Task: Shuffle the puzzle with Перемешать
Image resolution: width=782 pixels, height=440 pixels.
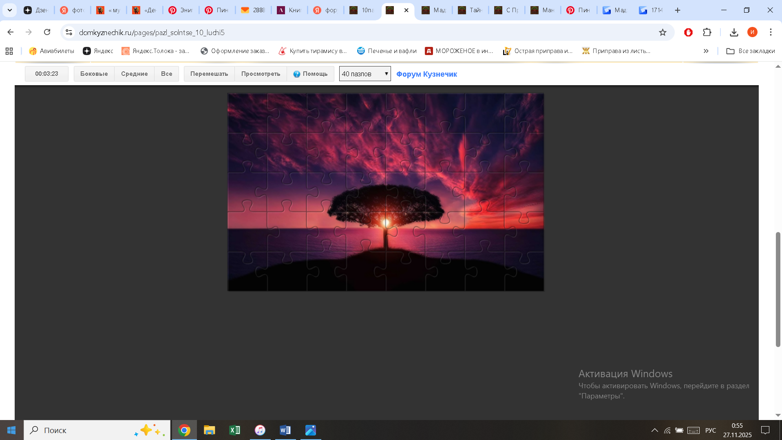Action: tap(209, 74)
